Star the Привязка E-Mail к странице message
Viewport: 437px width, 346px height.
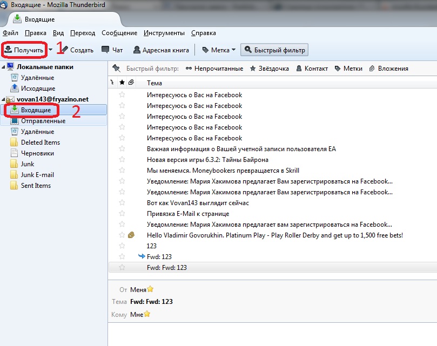tap(122, 213)
